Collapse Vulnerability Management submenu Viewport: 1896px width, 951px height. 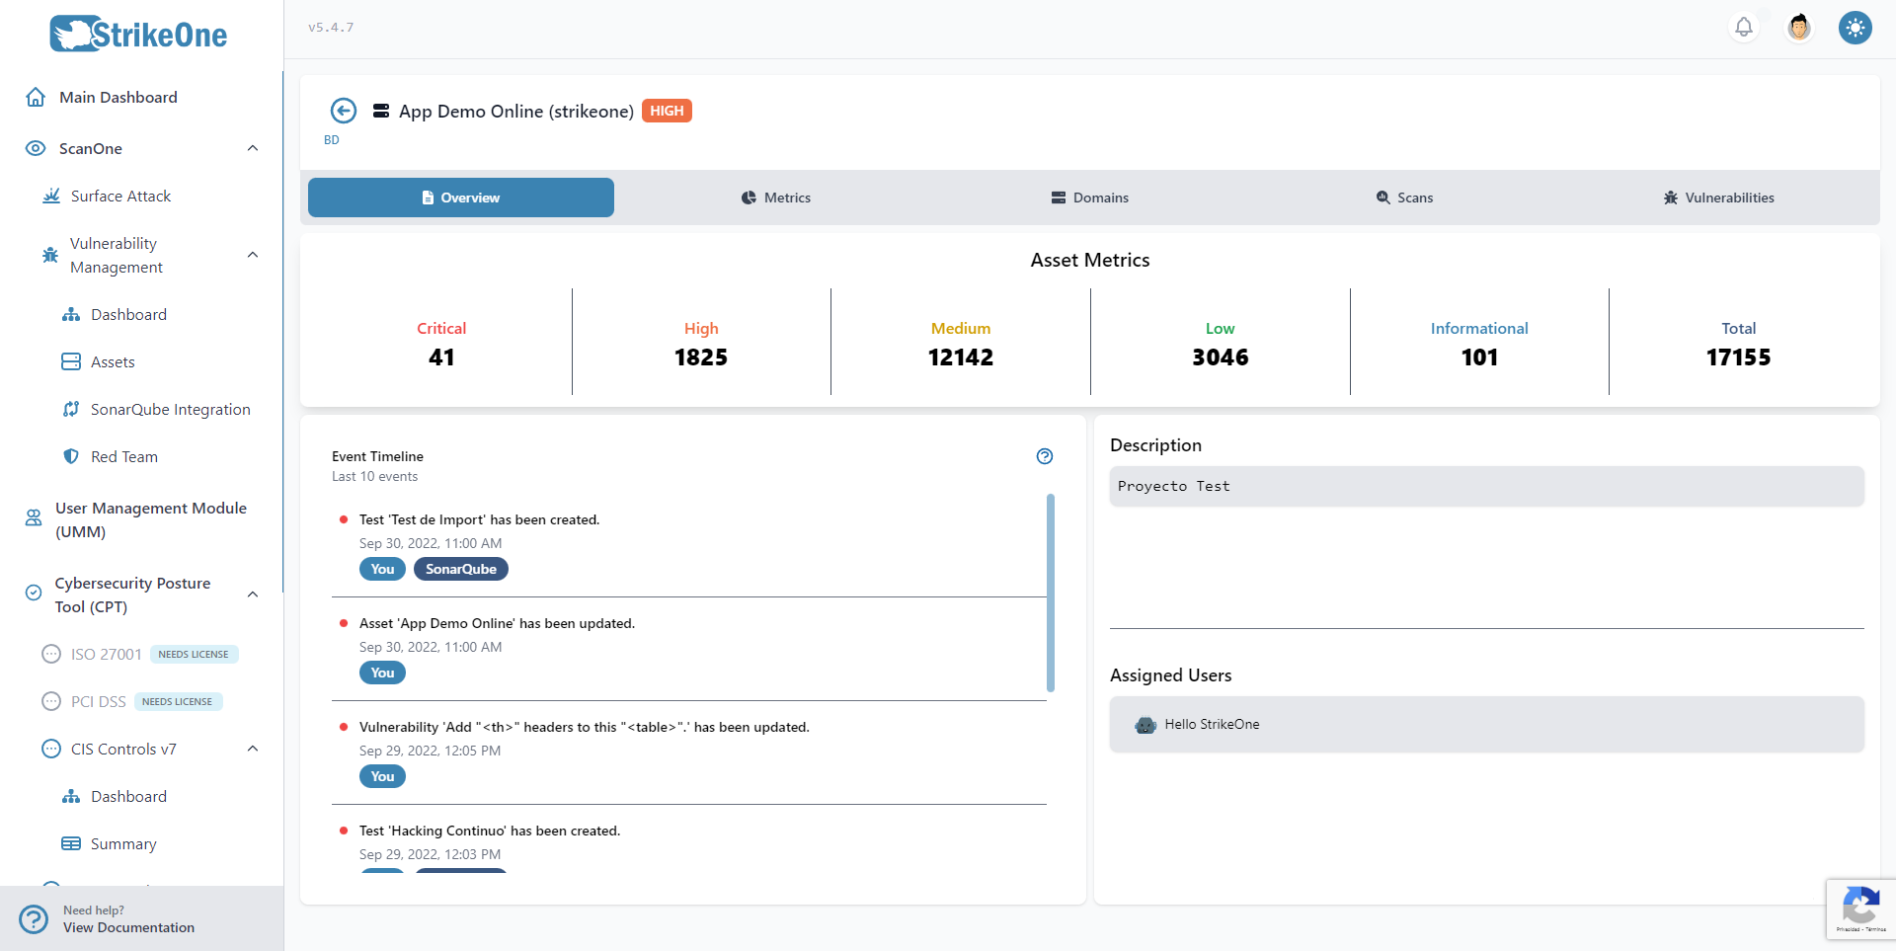[x=253, y=255]
